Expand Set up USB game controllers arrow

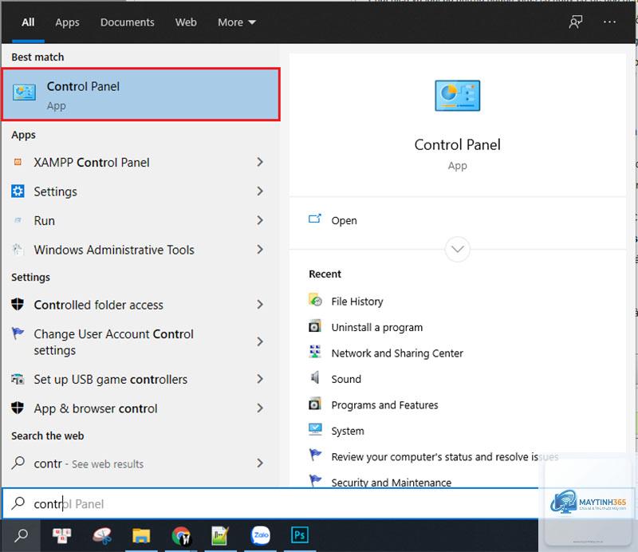260,379
